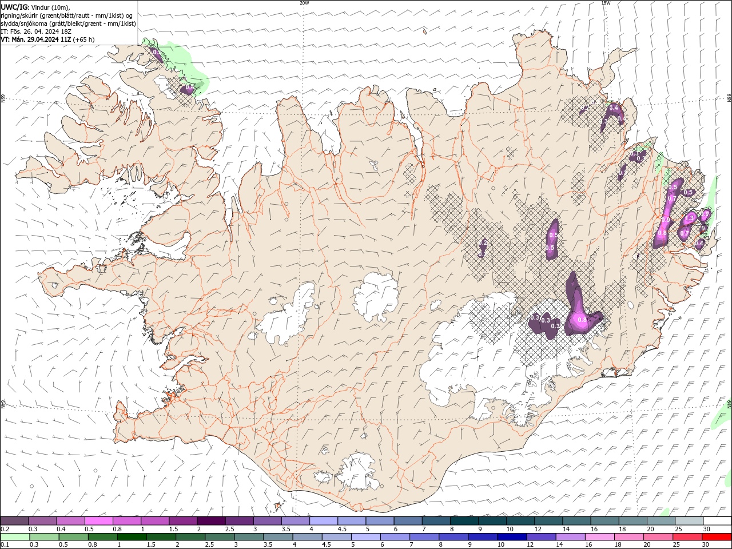Click the "0.9" snowfall value on the map
Screen dimensions: 732x549
tap(665, 220)
